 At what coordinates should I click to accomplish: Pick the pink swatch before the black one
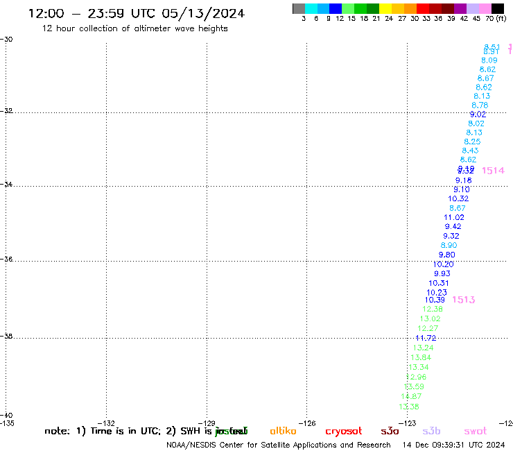[485, 8]
